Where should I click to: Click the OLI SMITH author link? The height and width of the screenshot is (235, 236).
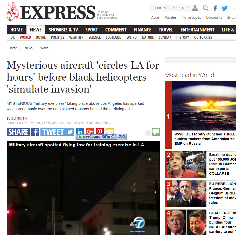19,118
